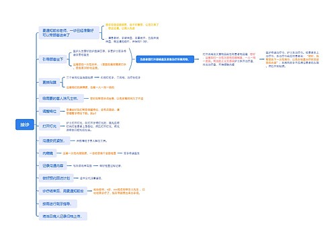
Task: Click the 做好预约回访计划 node
Action: click(56, 178)
